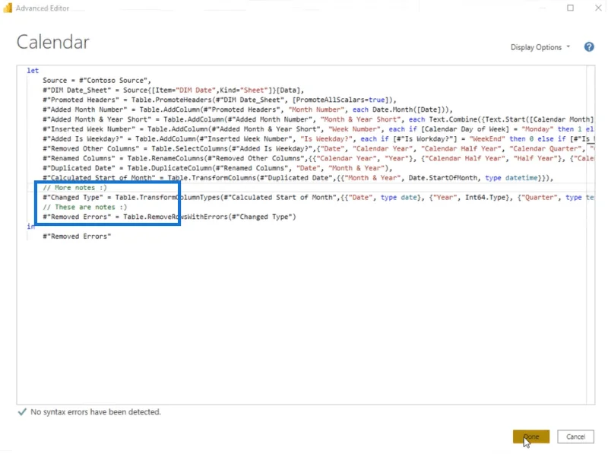Image resolution: width=608 pixels, height=454 pixels.
Task: Click the #"Removed Errors" = Table.RemoveRowsWithErrors line
Action: (x=169, y=217)
